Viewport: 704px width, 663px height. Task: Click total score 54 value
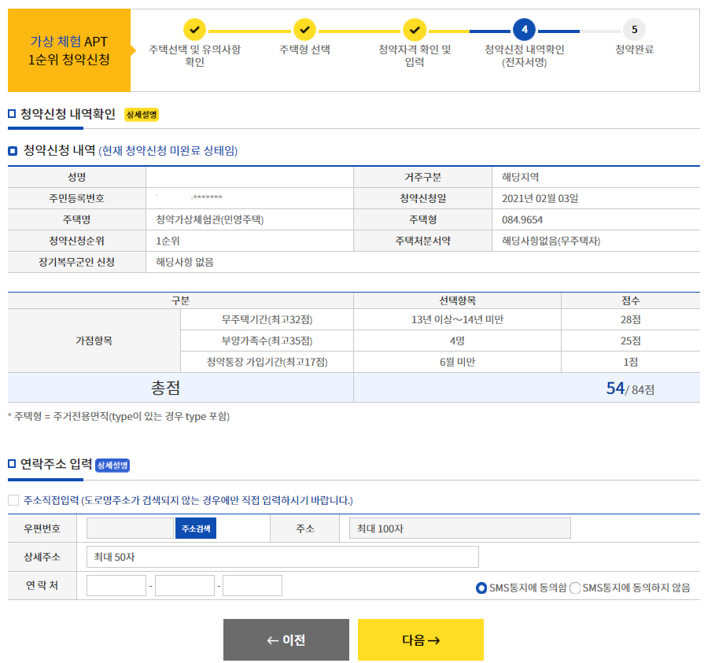tap(615, 388)
